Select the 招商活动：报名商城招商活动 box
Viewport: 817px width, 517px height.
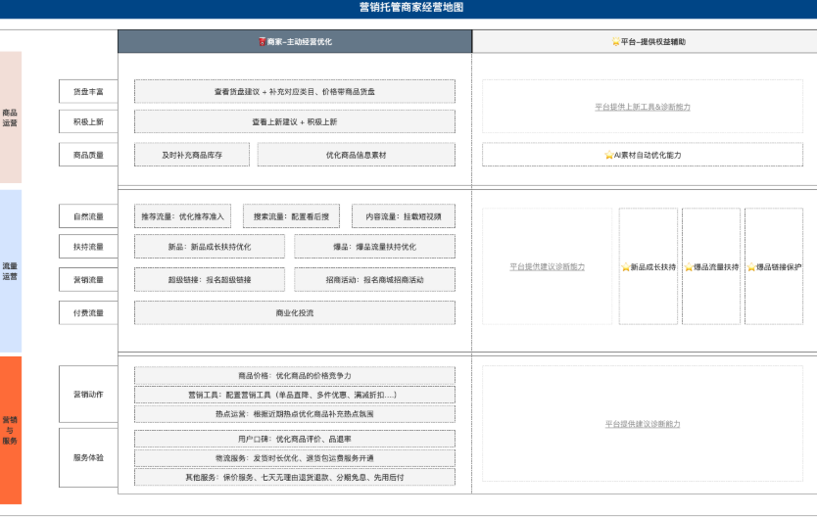click(374, 280)
